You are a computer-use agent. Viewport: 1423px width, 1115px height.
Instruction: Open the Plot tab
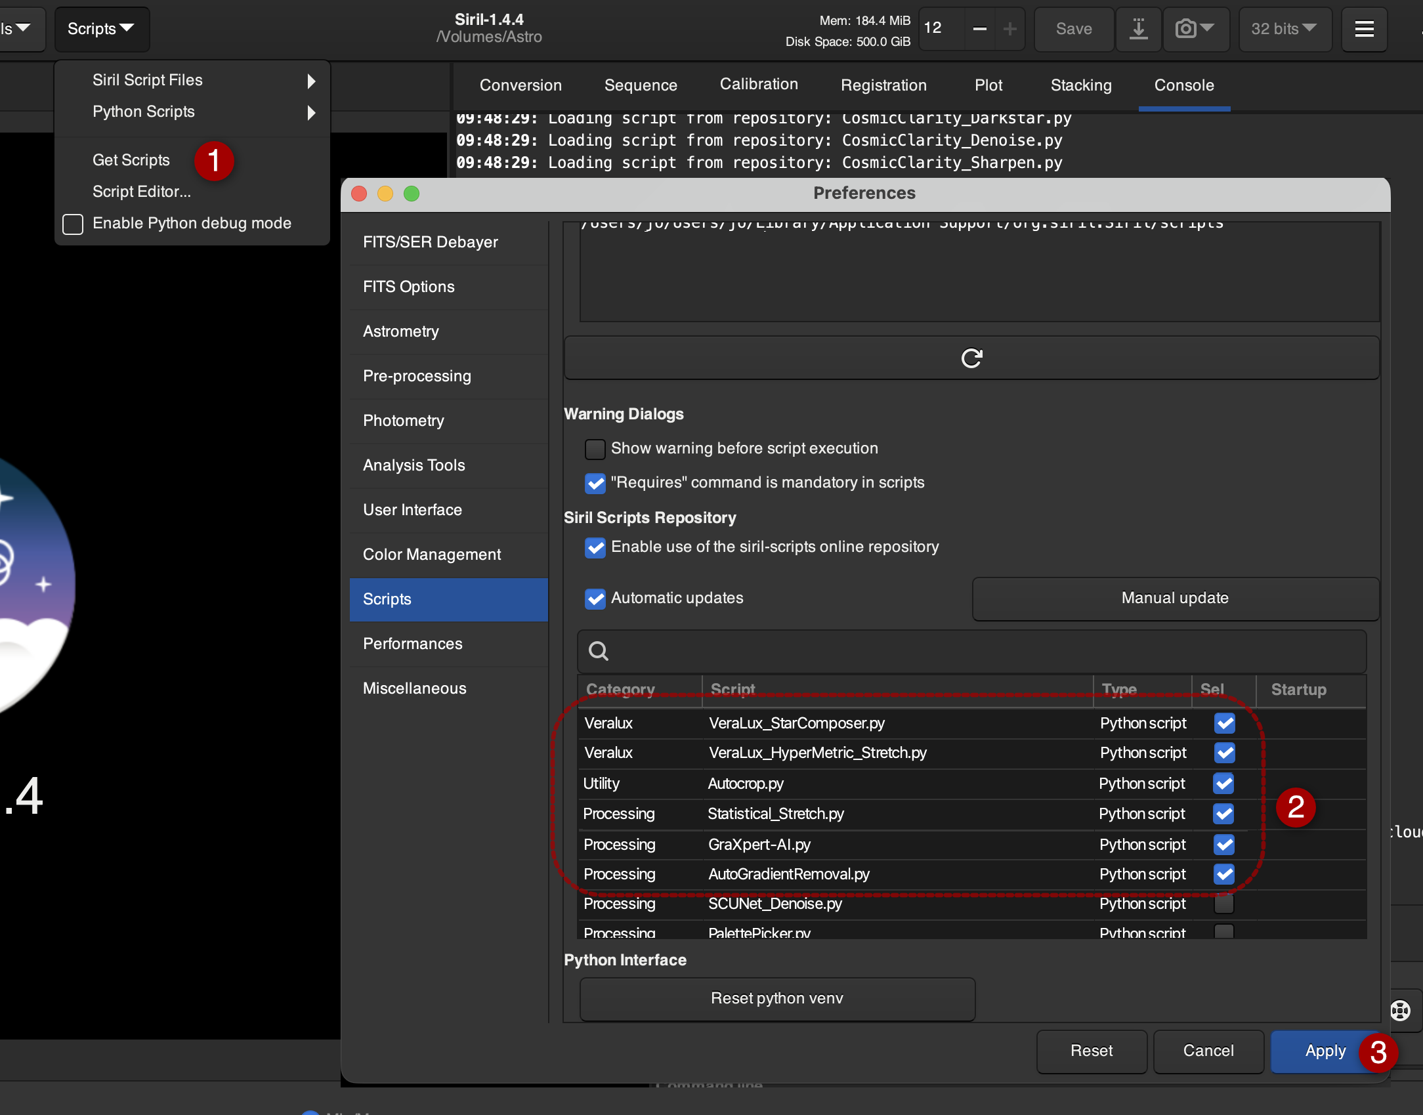pos(988,85)
